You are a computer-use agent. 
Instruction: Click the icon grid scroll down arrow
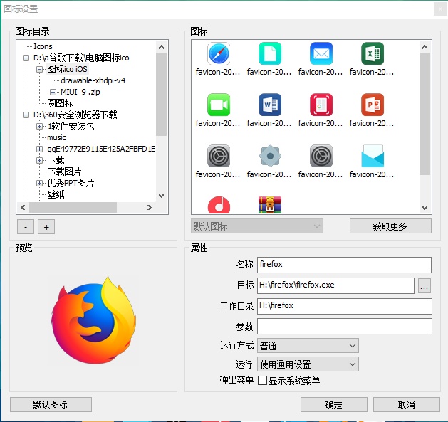click(425, 208)
